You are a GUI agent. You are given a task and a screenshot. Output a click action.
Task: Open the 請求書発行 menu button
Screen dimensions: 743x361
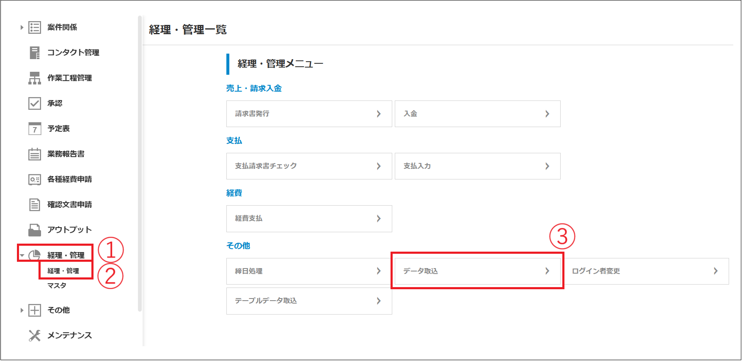[309, 114]
